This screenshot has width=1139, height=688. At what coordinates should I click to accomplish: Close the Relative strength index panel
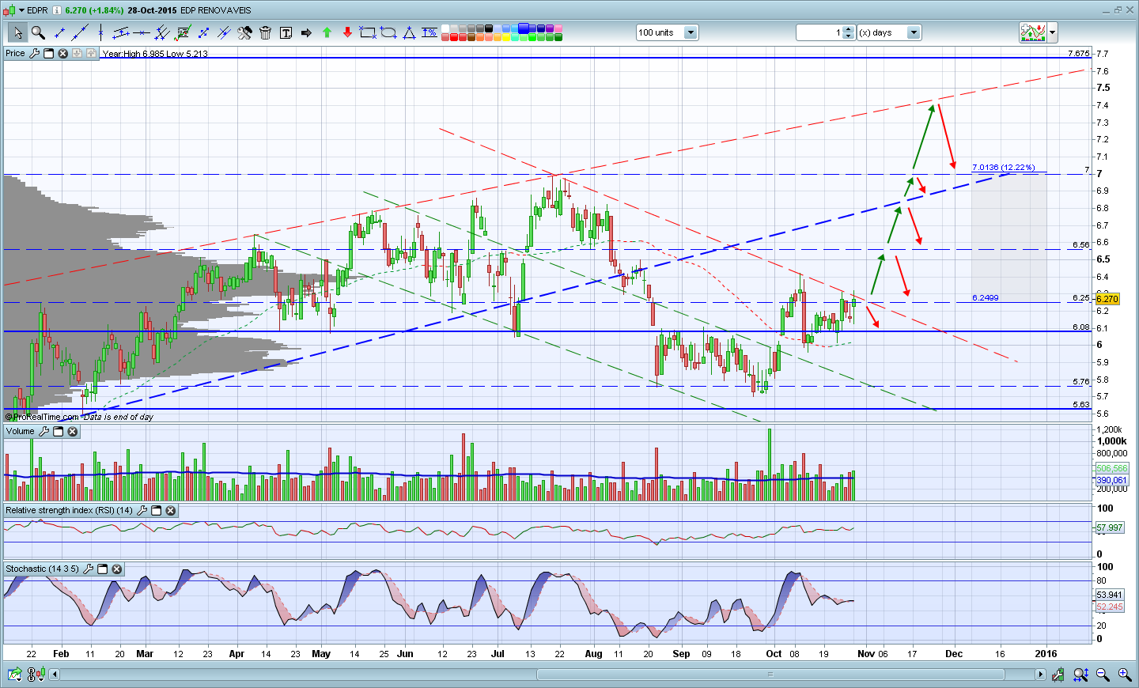coord(170,511)
